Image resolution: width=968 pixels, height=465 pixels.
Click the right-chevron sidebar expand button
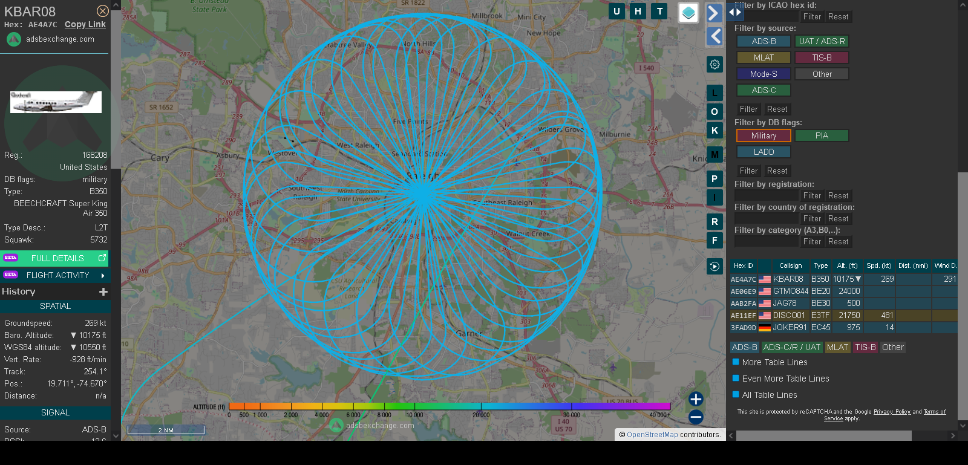pyautogui.click(x=715, y=13)
